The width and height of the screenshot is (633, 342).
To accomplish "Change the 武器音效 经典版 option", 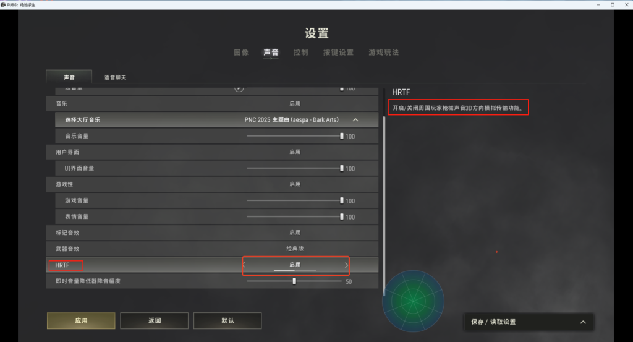I will (295, 249).
